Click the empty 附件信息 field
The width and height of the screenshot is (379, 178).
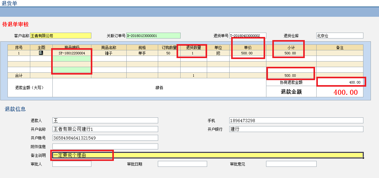click(105, 147)
